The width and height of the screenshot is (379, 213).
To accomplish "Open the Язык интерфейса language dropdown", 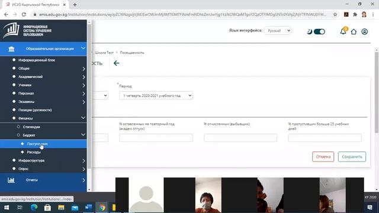I will click(x=278, y=31).
